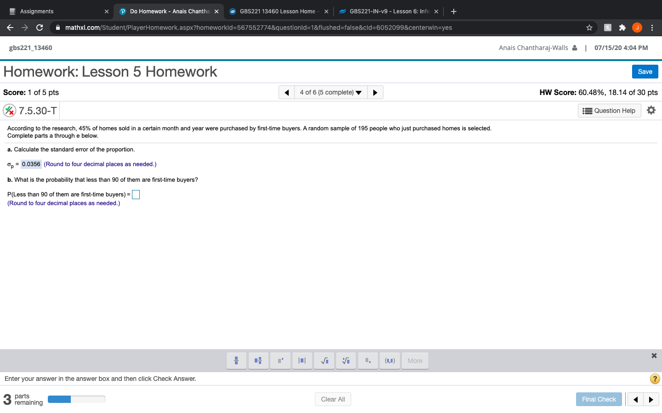Open the question navigator dropdown showing 4 of 6
662x413 pixels.
click(x=331, y=92)
